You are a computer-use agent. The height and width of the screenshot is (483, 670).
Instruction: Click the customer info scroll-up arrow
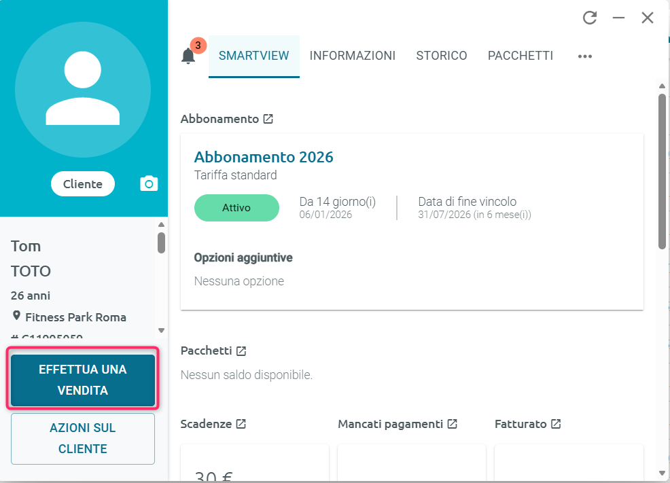coord(161,225)
